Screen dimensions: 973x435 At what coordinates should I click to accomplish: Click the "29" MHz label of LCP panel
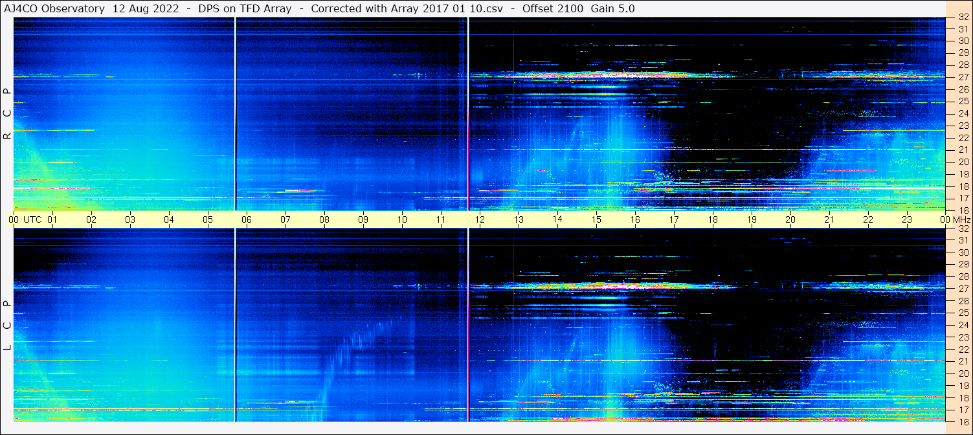(x=963, y=265)
